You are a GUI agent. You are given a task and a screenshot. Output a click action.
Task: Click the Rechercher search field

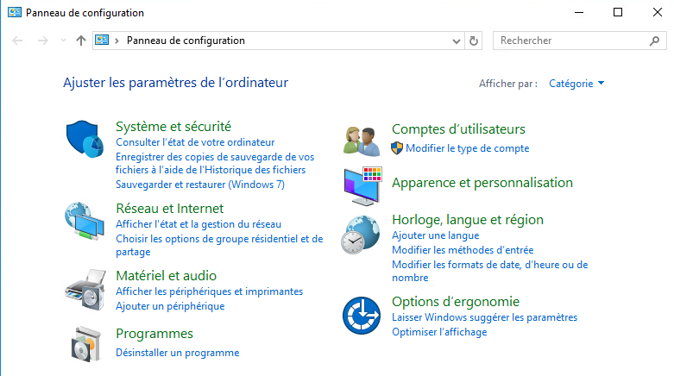point(570,41)
